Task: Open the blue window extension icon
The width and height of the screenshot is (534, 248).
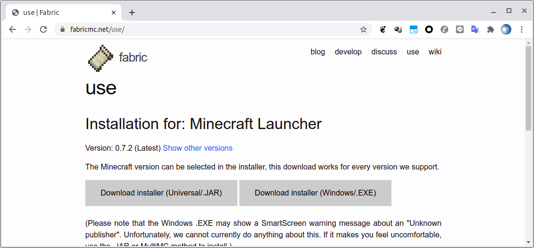Action: click(x=414, y=30)
